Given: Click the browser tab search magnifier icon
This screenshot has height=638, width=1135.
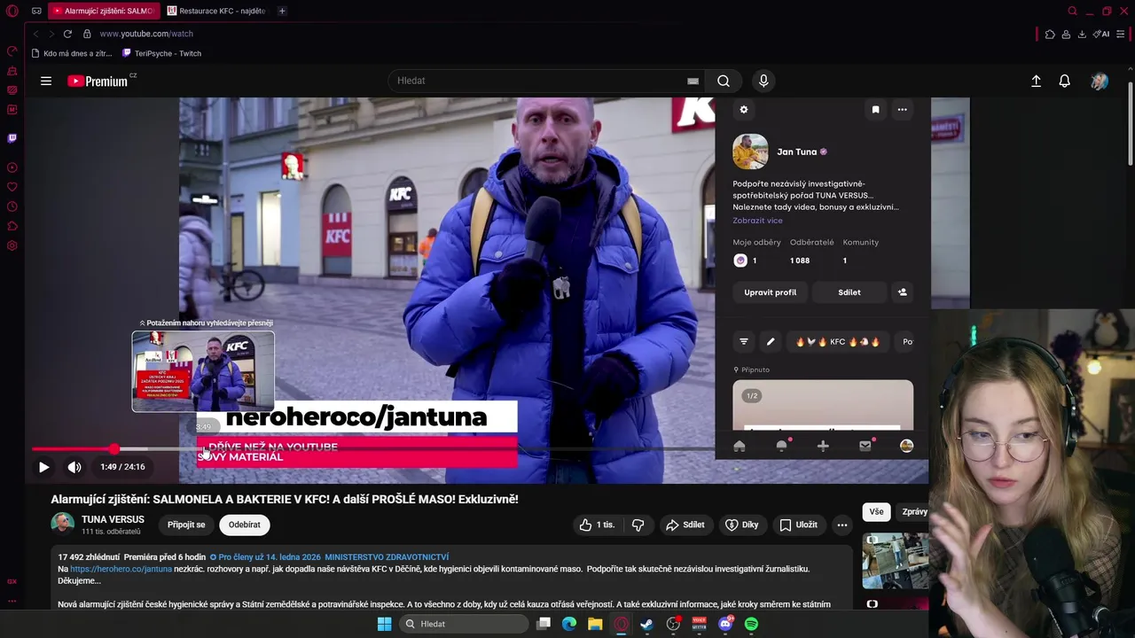Looking at the screenshot, I should click(x=1072, y=11).
